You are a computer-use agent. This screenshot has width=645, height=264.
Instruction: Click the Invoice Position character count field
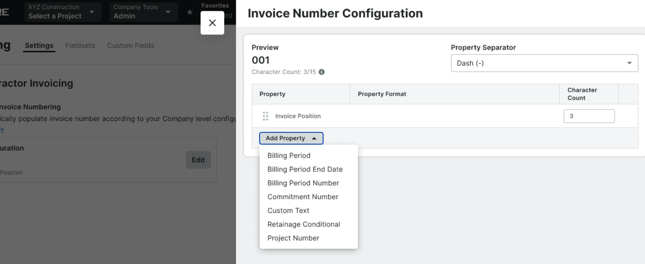point(589,116)
